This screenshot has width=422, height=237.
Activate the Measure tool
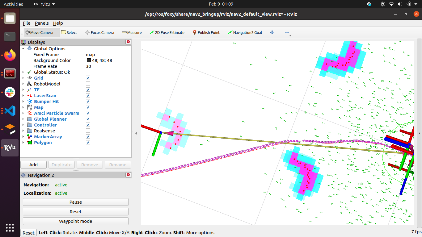click(x=132, y=32)
